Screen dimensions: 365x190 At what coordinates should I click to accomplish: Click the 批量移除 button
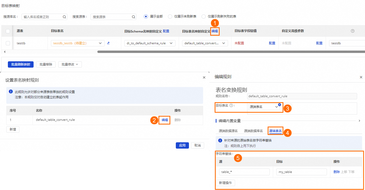point(46,64)
